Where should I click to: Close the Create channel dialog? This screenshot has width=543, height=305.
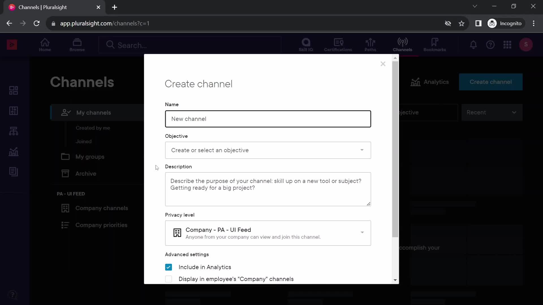pyautogui.click(x=383, y=64)
